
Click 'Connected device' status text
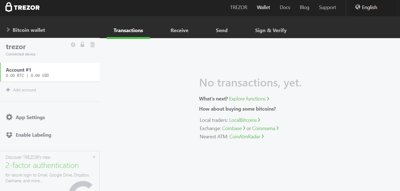[x=21, y=54]
